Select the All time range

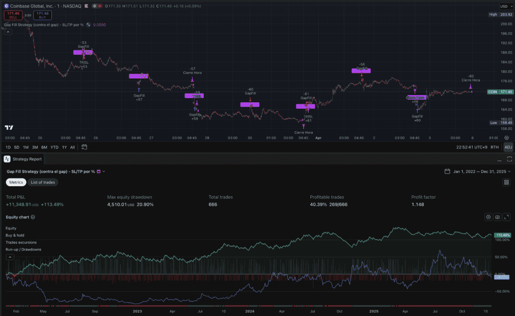coord(72,147)
